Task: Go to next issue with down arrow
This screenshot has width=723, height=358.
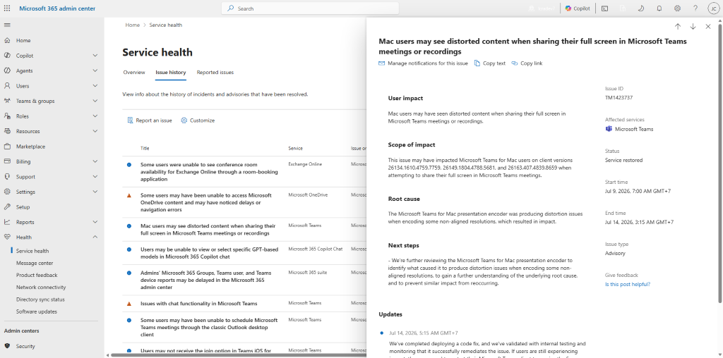Action: point(693,27)
